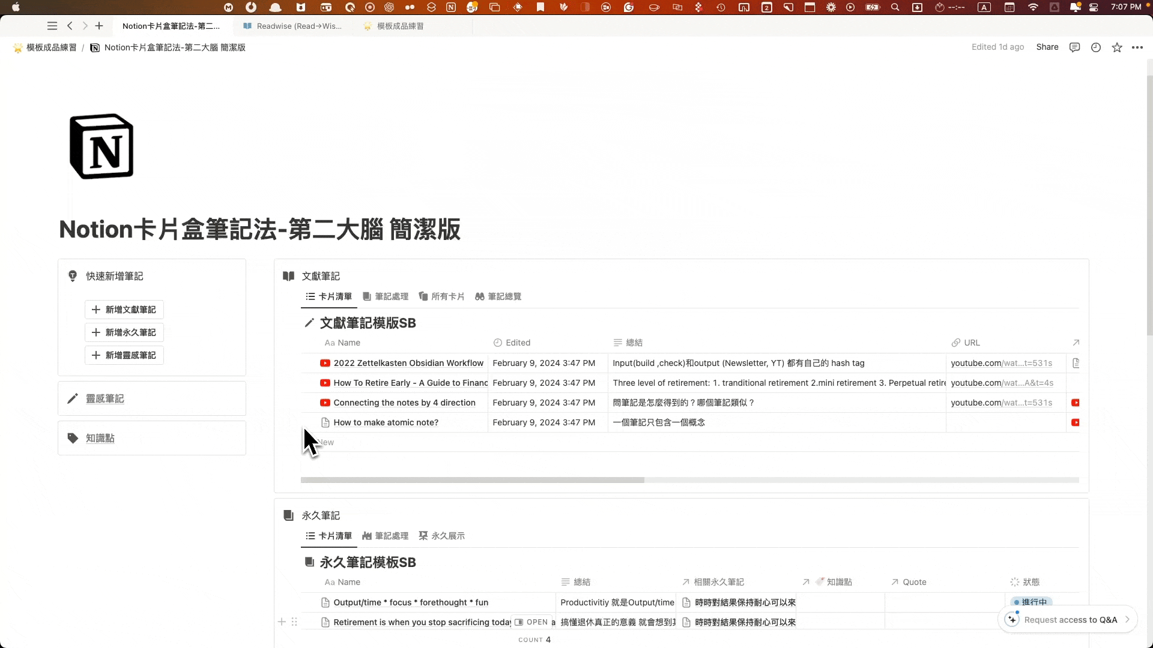Add new tab with plus icon

[x=99, y=26]
